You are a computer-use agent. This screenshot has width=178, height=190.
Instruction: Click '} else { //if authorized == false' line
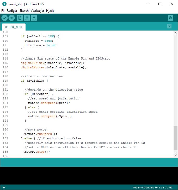click(x=51, y=138)
